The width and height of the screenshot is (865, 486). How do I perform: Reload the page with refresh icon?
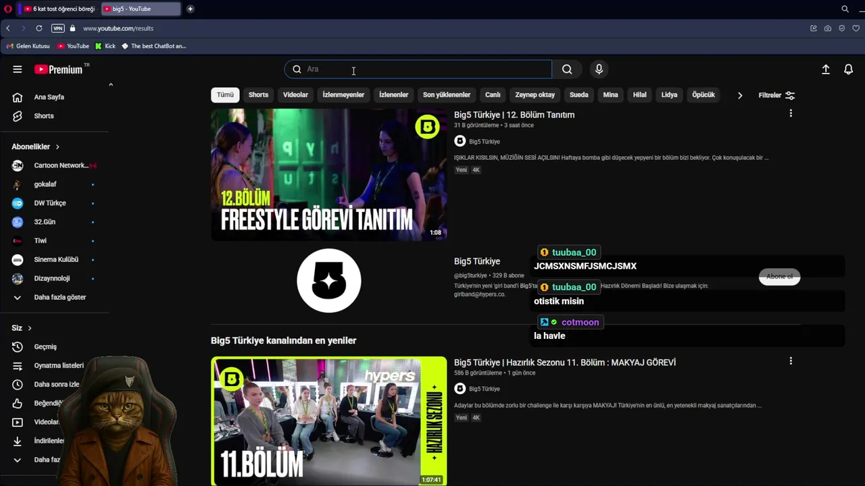coord(39,28)
